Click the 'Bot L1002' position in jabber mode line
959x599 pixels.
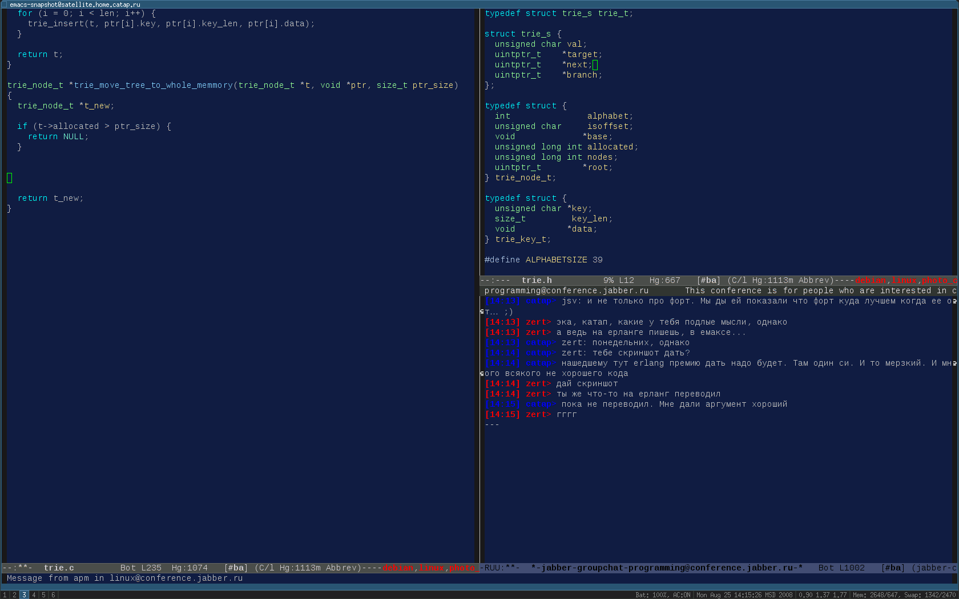(x=841, y=568)
